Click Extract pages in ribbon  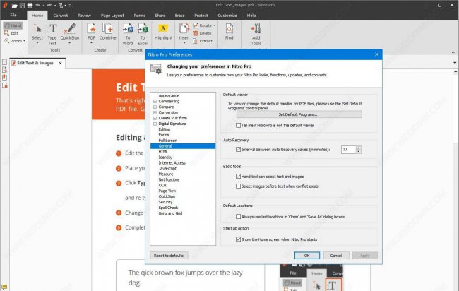203,41
